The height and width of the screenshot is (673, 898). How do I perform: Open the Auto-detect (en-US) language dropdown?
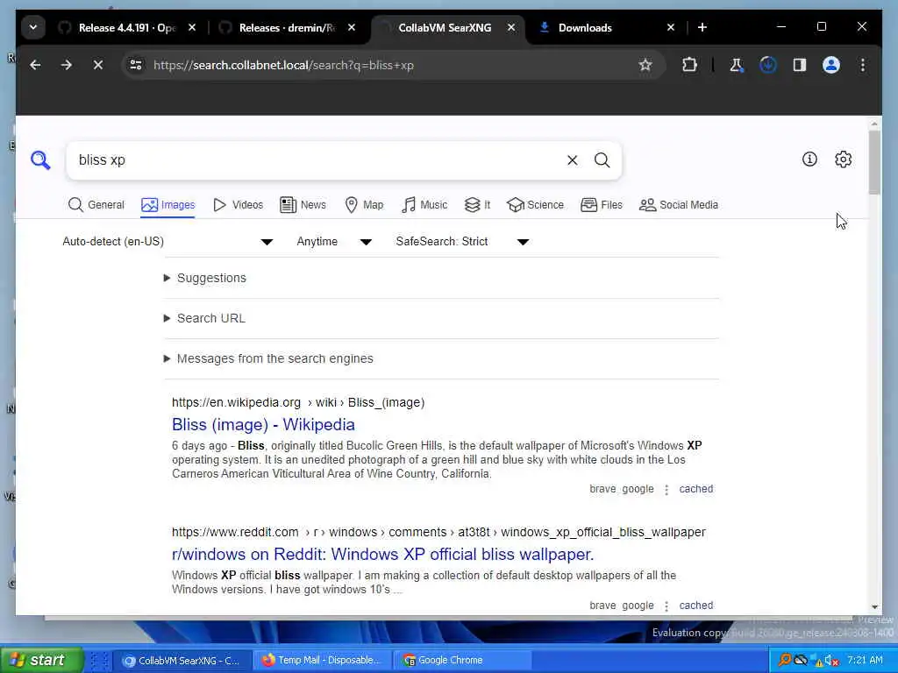click(x=167, y=242)
